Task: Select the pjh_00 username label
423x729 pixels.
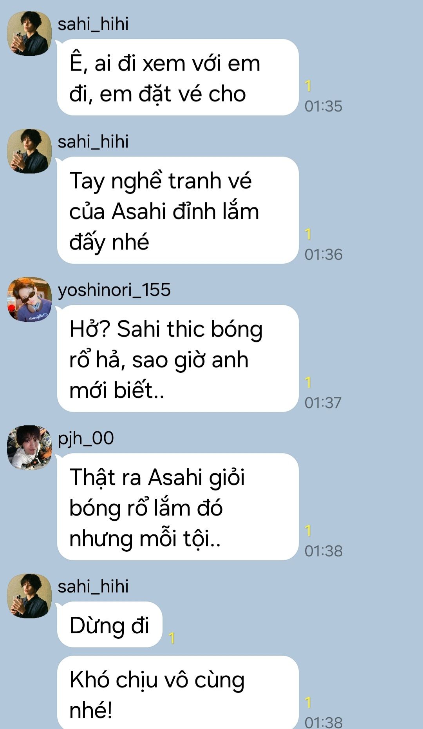Action: (86, 438)
